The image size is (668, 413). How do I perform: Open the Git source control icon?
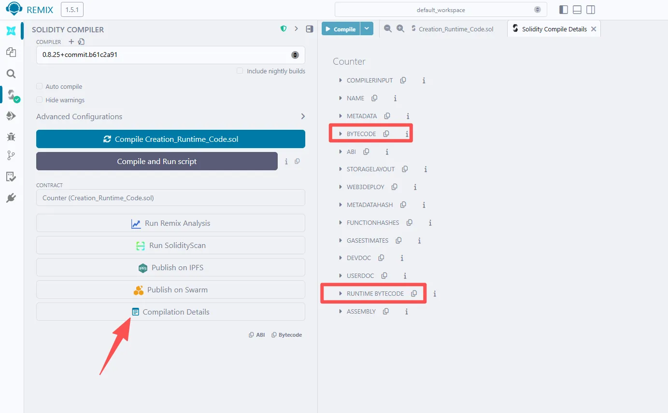(x=11, y=155)
